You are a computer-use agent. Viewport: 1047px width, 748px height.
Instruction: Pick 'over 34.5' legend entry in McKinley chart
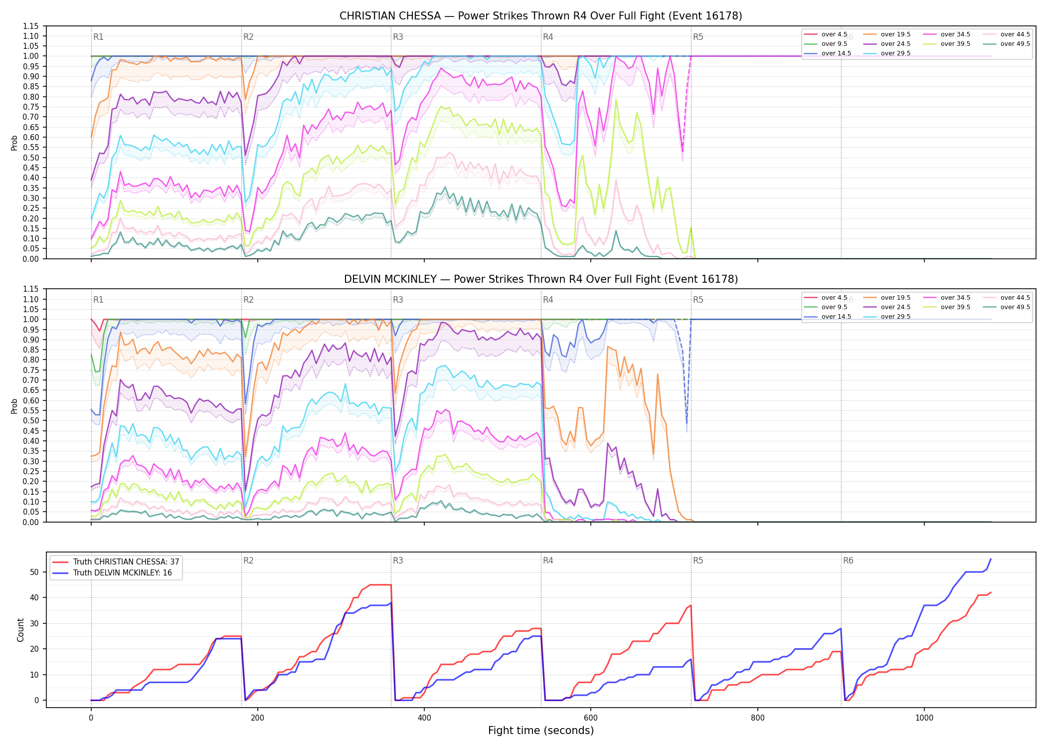947,298
